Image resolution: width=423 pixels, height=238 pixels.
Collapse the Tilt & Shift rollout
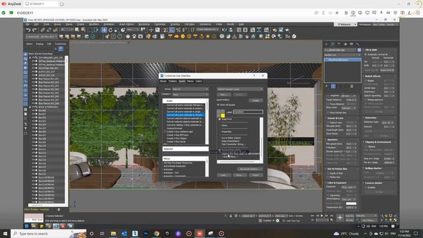pos(371,50)
